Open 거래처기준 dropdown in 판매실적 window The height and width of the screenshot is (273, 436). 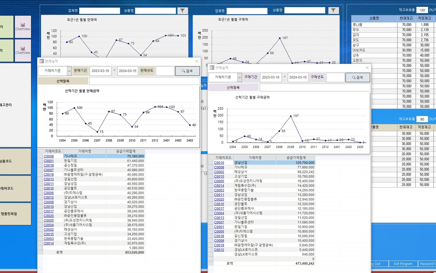click(69, 71)
